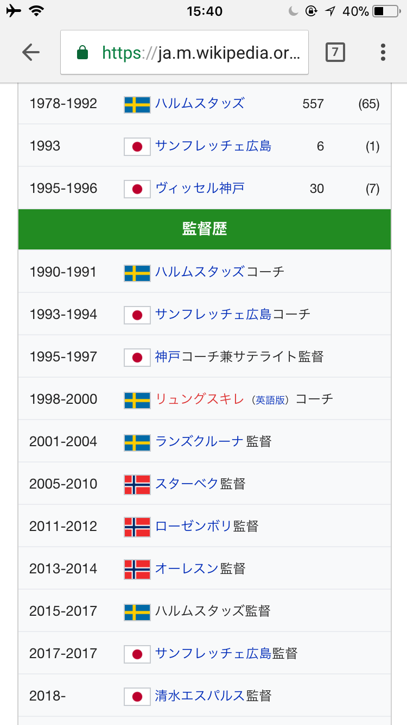407x725 pixels.
Task: Open the 清水エスパルス link
Action: [x=199, y=696]
